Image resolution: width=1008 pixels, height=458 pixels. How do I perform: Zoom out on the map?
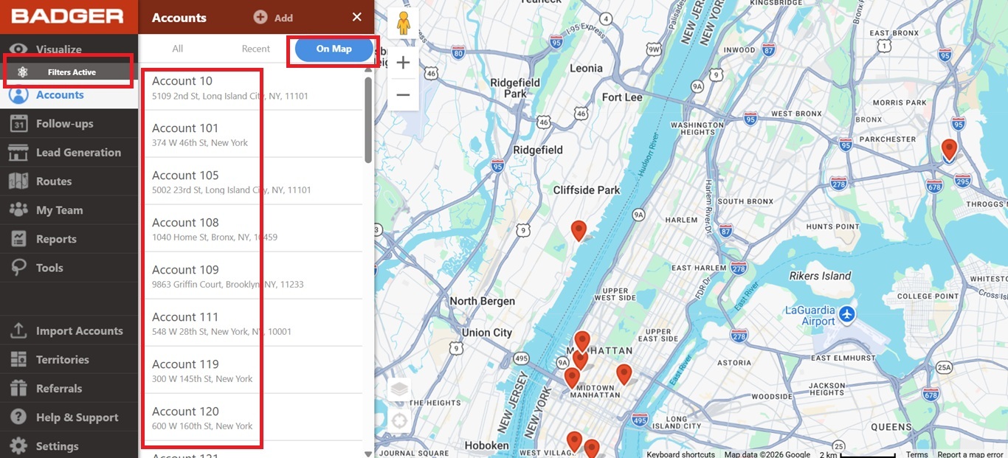click(403, 94)
